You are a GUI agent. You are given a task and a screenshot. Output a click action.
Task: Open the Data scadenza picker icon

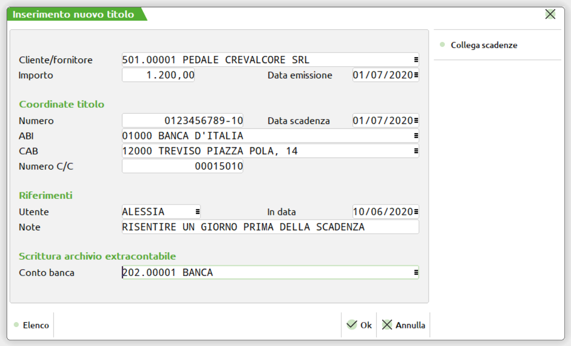[416, 121]
